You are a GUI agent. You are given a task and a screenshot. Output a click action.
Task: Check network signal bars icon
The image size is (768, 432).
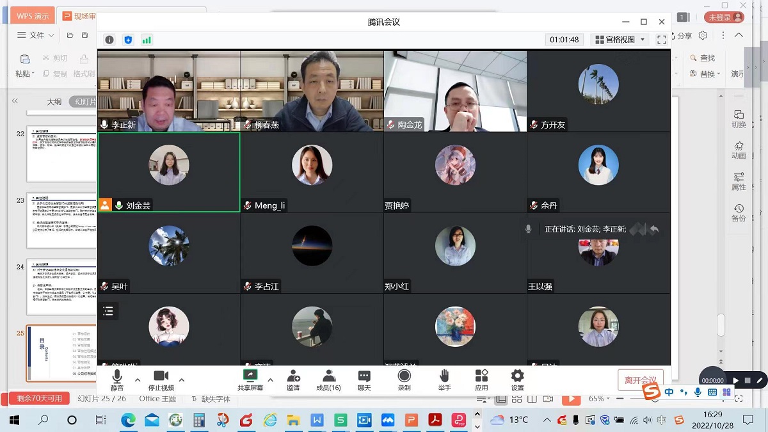(147, 40)
